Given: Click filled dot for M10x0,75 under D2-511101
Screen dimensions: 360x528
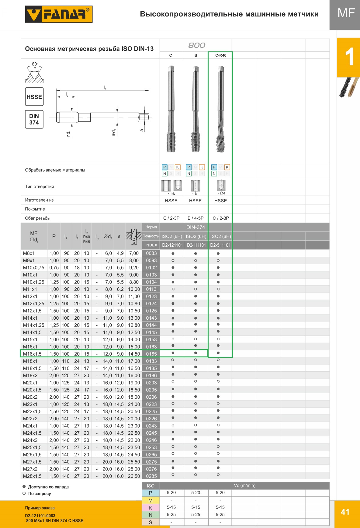Looking at the screenshot, I should 218,268.
